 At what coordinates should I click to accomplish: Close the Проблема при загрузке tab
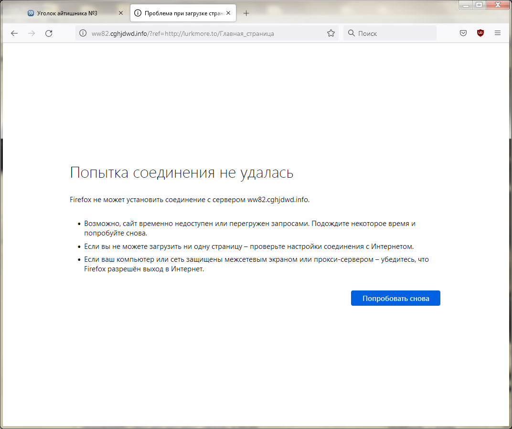[228, 13]
